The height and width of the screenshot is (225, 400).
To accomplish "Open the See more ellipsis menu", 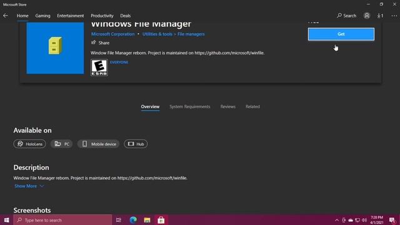I will pos(394,16).
